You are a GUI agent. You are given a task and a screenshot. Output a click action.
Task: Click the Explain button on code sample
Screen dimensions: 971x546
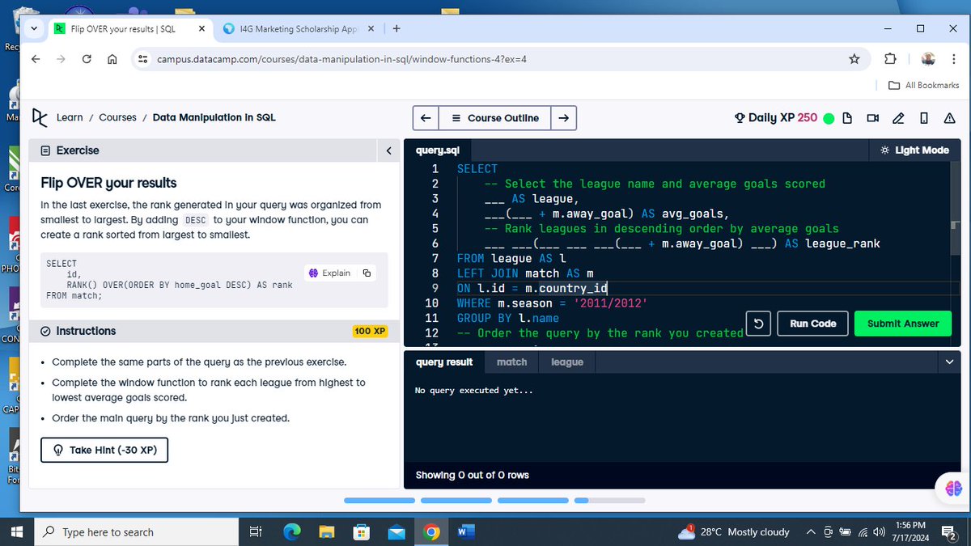pyautogui.click(x=329, y=273)
